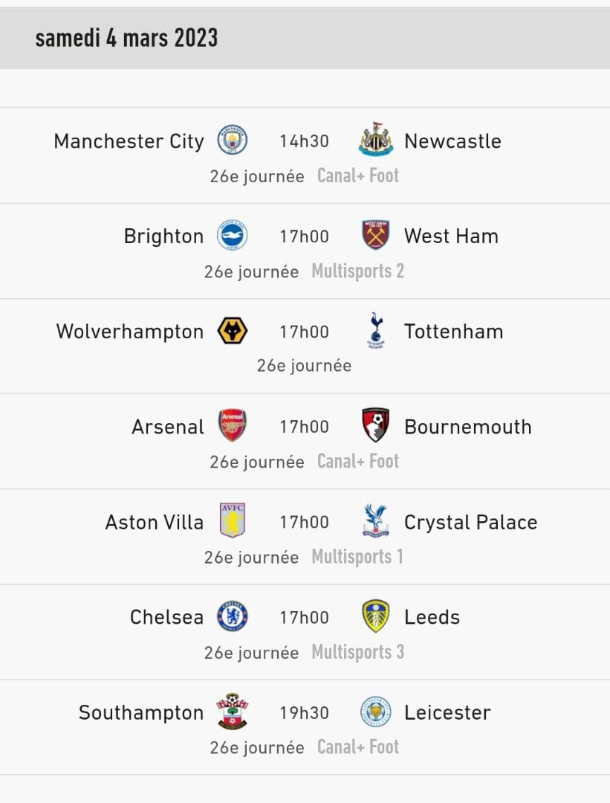
Task: Click the Leicester fox crest
Action: click(376, 712)
